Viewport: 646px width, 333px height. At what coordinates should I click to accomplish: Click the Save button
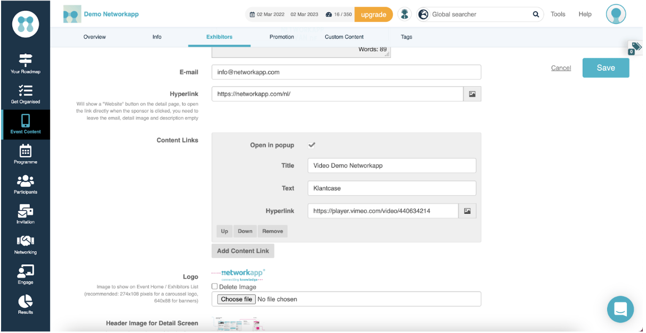[606, 68]
